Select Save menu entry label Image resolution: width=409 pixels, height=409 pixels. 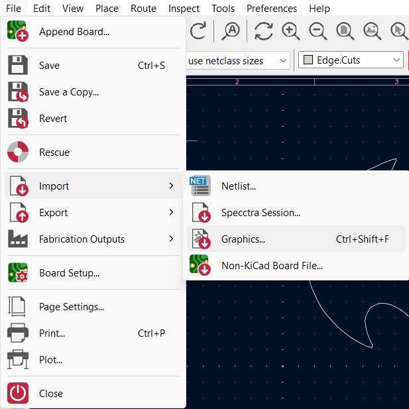click(x=49, y=65)
